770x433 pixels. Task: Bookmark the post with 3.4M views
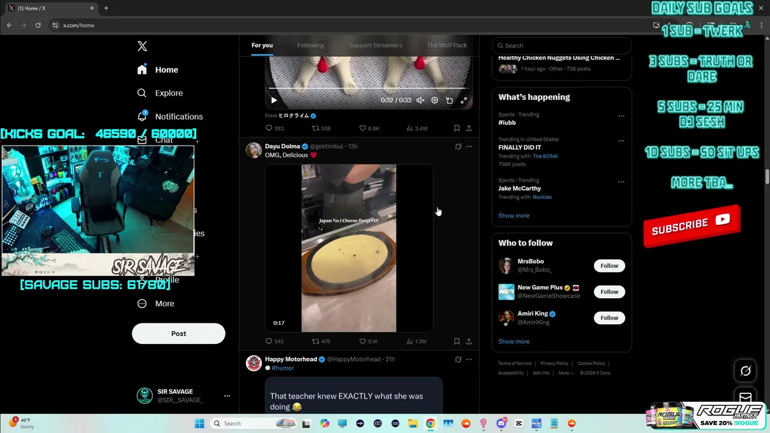(457, 128)
